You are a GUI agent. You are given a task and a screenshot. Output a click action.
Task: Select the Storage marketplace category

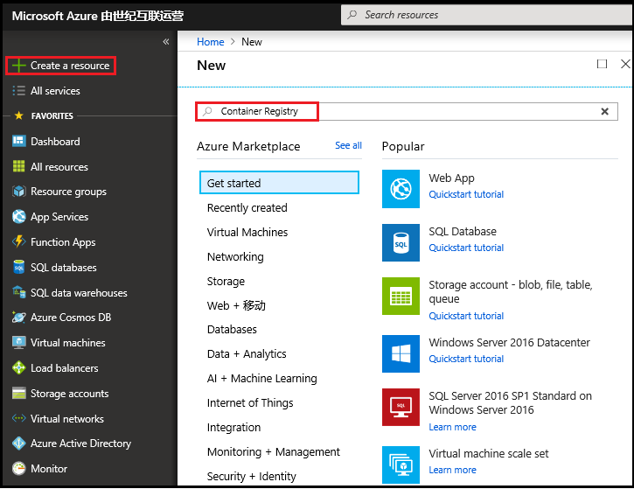(x=226, y=281)
